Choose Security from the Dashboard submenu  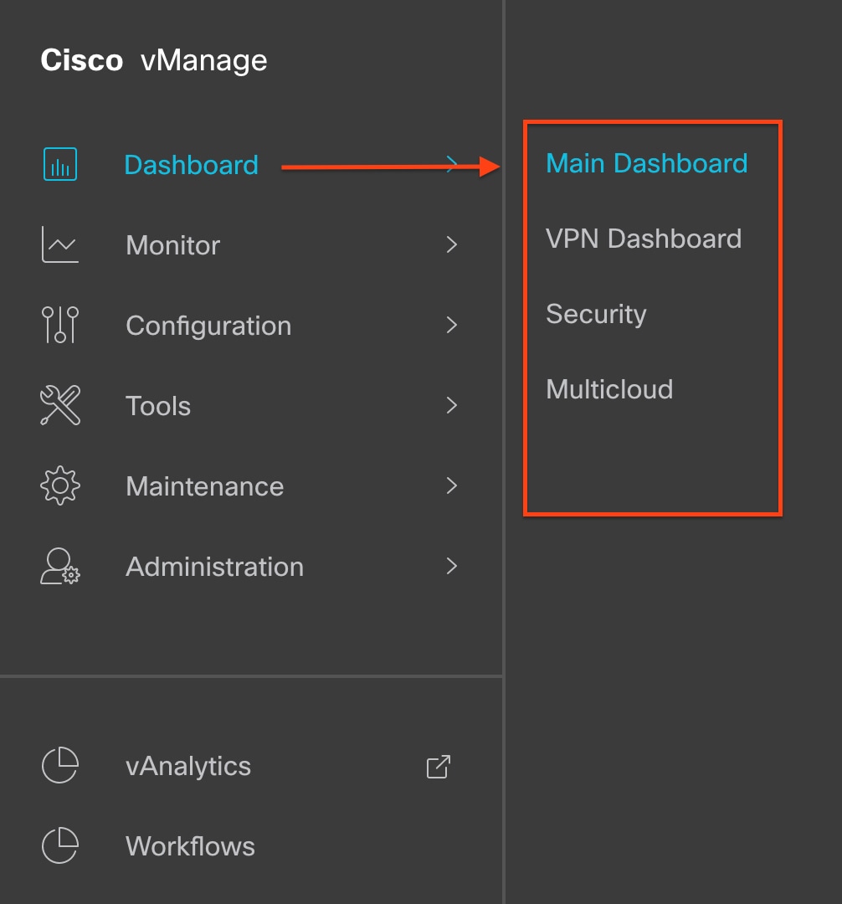click(x=596, y=315)
